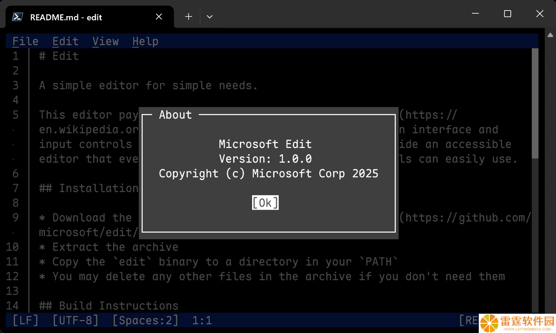The height and width of the screenshot is (333, 556).
Task: Click 'Version: 1.0.0' text in dialog
Action: click(265, 159)
